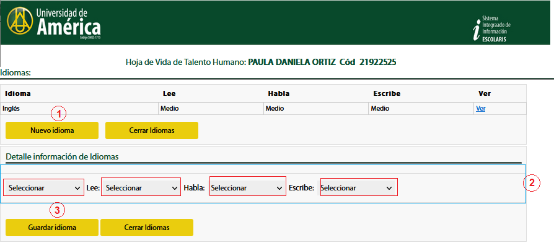Click the red circled number 1 marker
The width and height of the screenshot is (554, 243).
59,114
